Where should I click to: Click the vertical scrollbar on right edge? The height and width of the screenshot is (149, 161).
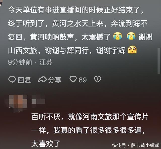(x=159, y=61)
